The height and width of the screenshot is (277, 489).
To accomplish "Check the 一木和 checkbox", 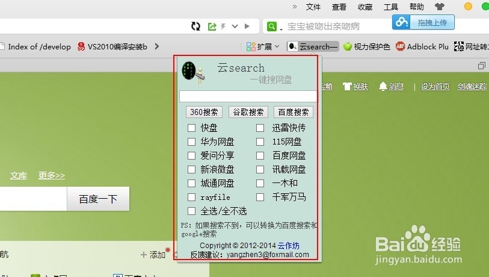I will tap(260, 183).
